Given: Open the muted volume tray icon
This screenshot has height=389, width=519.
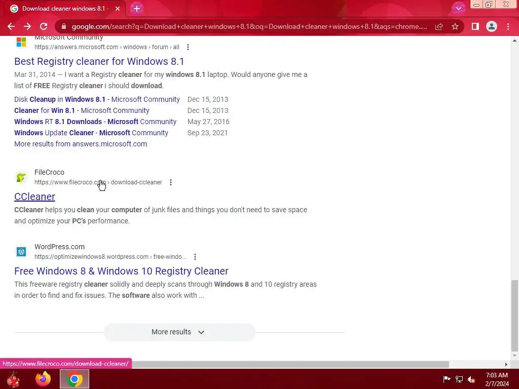Looking at the screenshot, I should pos(471,379).
